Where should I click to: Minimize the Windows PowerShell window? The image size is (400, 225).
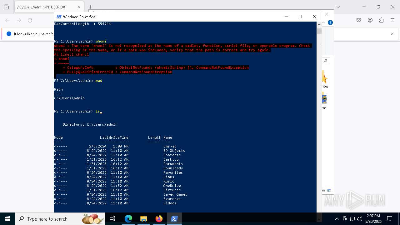(x=286, y=17)
